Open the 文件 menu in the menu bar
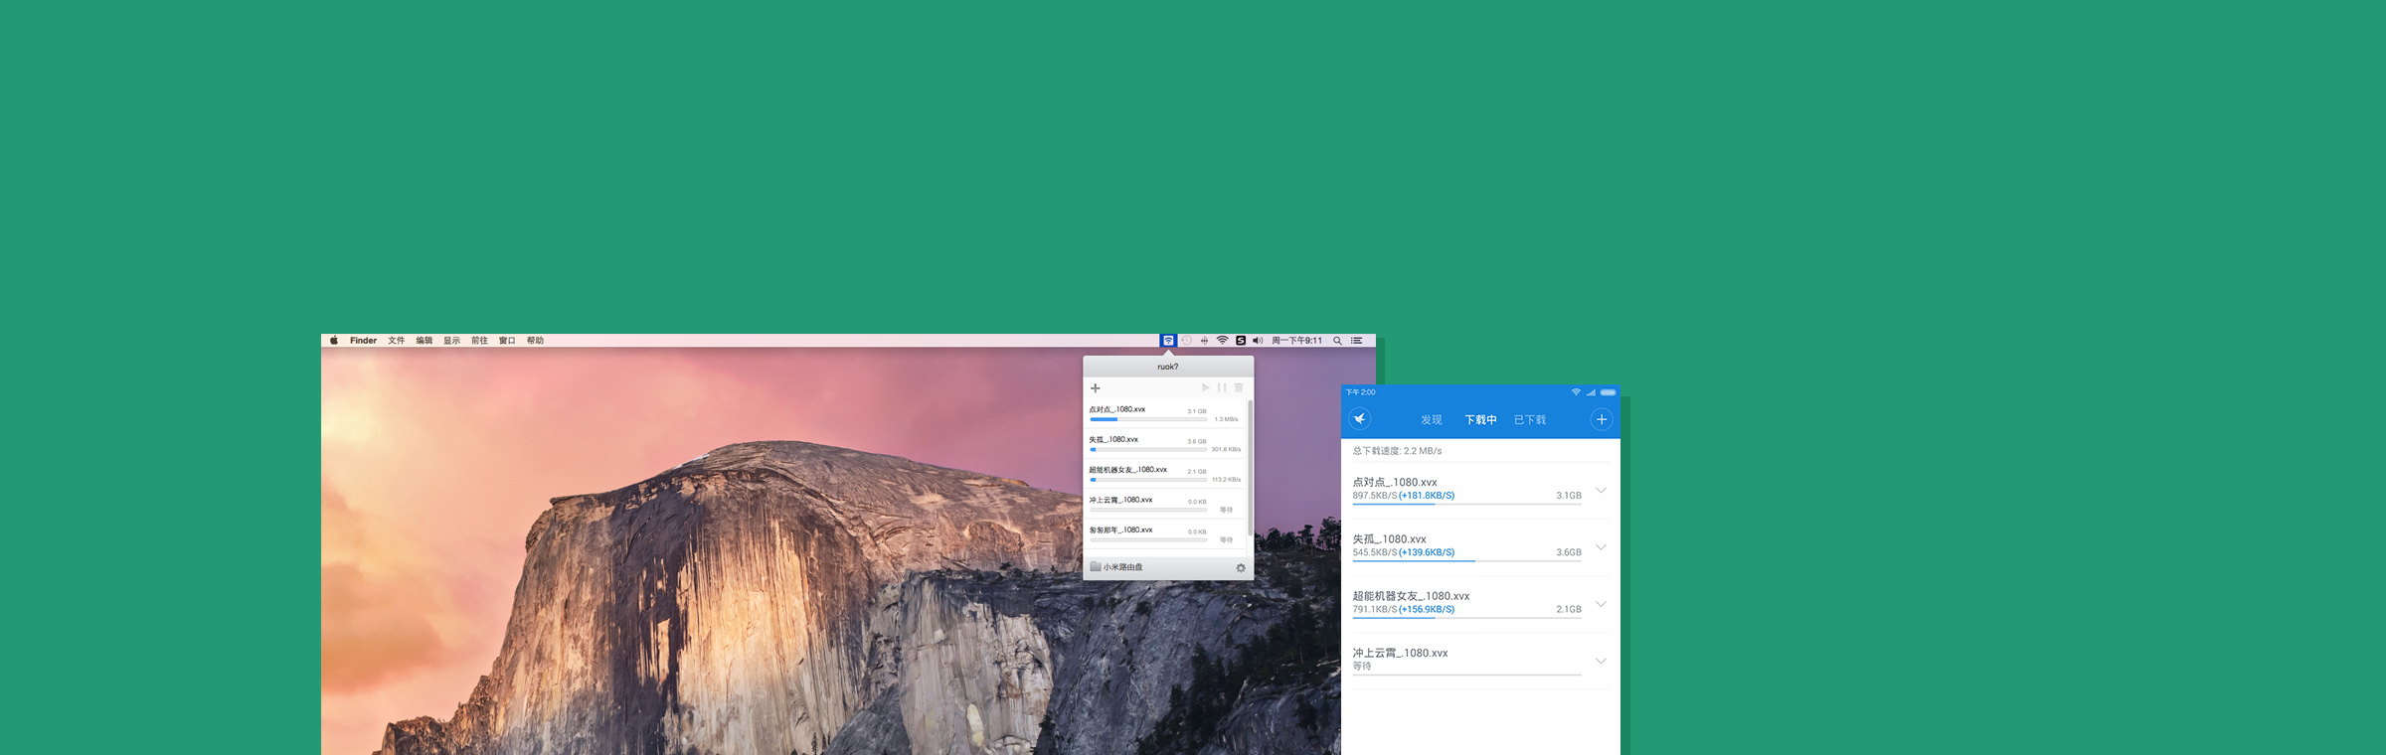The height and width of the screenshot is (755, 2386). (x=396, y=341)
